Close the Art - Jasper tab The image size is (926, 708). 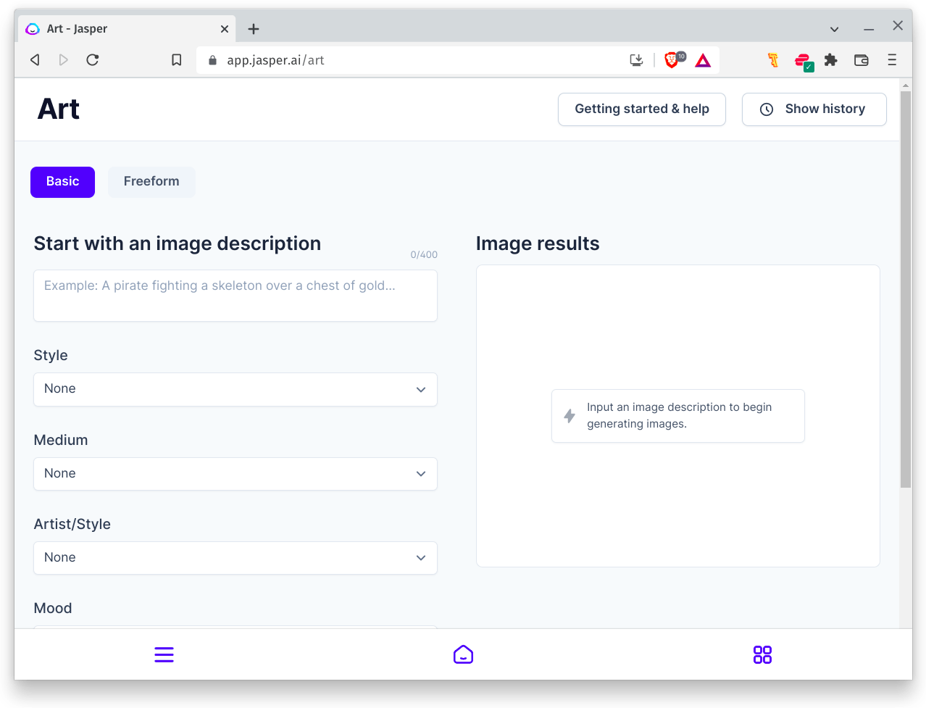(225, 29)
